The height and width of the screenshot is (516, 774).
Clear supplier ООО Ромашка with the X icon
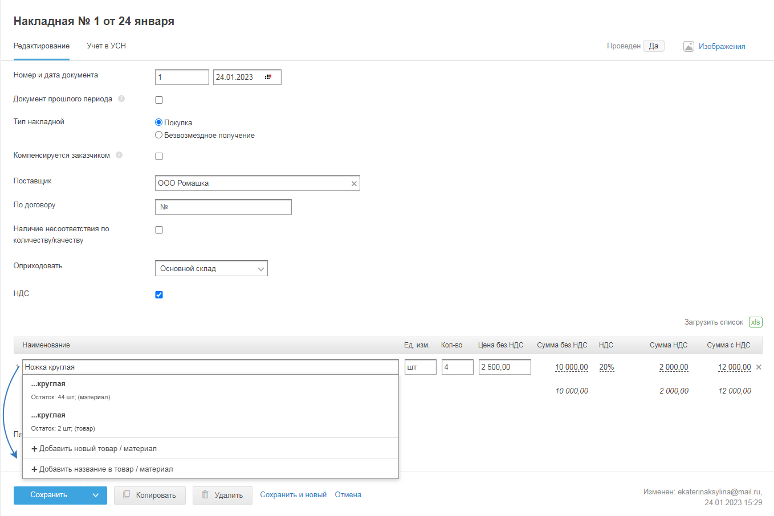354,183
